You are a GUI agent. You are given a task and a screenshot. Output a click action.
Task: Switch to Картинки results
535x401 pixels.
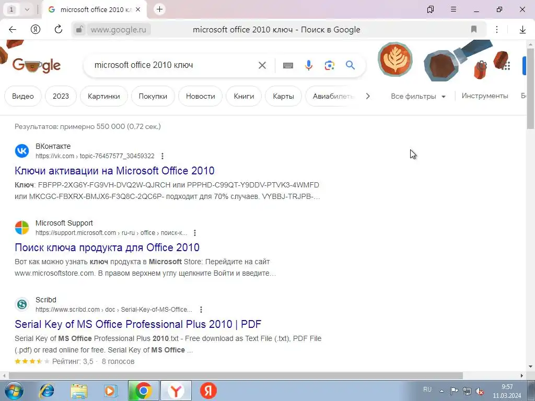click(104, 96)
